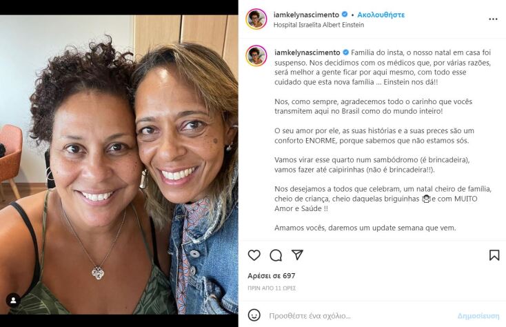Click Δημοσίευση to post comment
Screen dimensions: 506x327
pyautogui.click(x=478, y=316)
